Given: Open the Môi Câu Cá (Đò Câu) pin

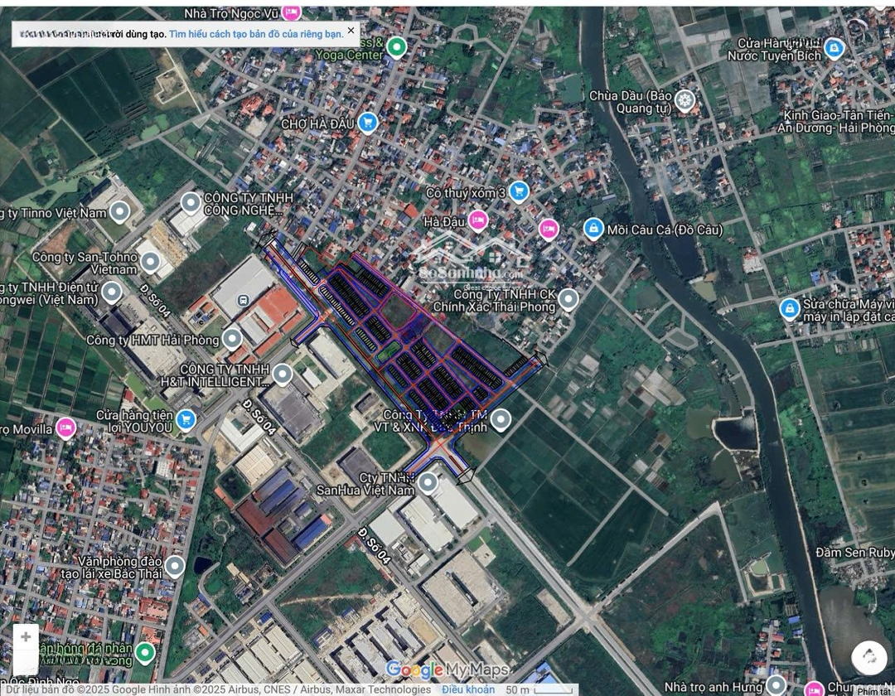Looking at the screenshot, I should click(x=593, y=229).
